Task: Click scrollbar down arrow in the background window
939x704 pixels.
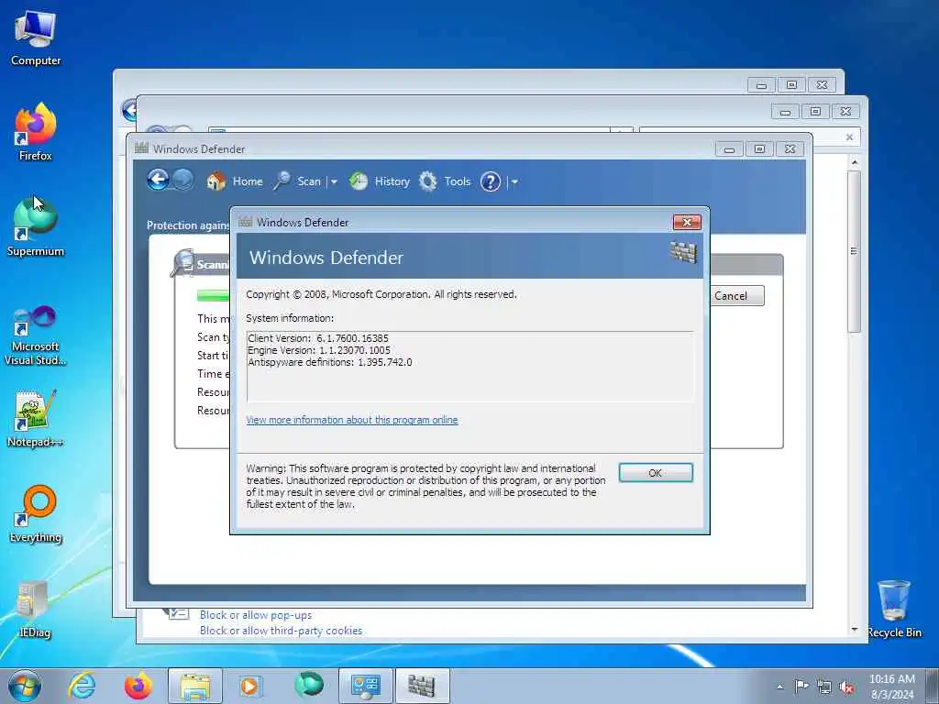Action: [x=855, y=630]
